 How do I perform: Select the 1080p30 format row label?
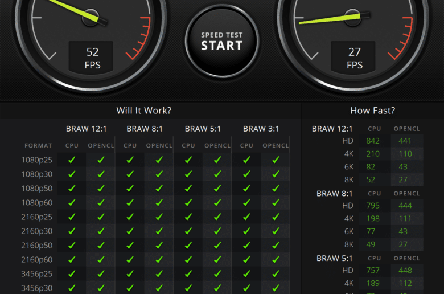(37, 174)
